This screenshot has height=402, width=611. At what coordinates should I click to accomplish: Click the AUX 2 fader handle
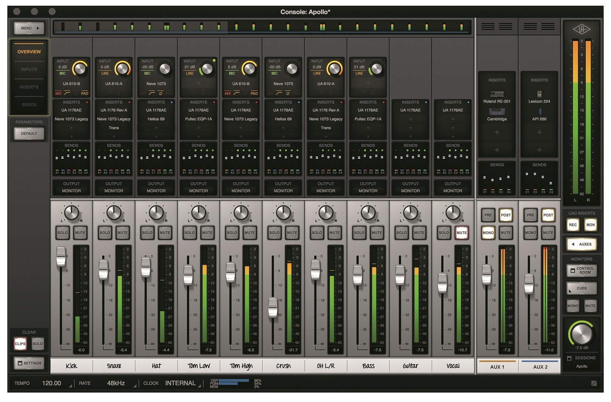529,284
